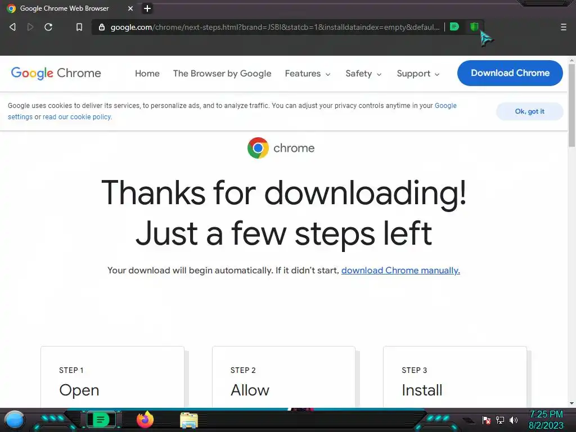The height and width of the screenshot is (432, 576).
Task: Open the green browser app in taskbar
Action: [x=101, y=420]
